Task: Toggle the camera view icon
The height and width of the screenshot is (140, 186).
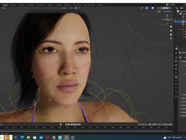Action: coord(171,35)
